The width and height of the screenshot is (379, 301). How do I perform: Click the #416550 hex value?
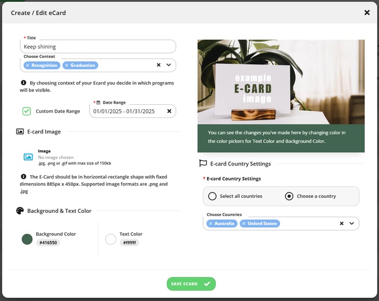pyautogui.click(x=48, y=243)
